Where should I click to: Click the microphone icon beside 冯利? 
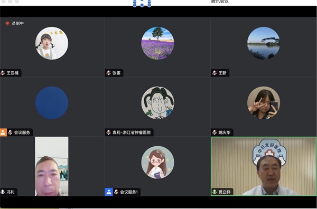3,192
